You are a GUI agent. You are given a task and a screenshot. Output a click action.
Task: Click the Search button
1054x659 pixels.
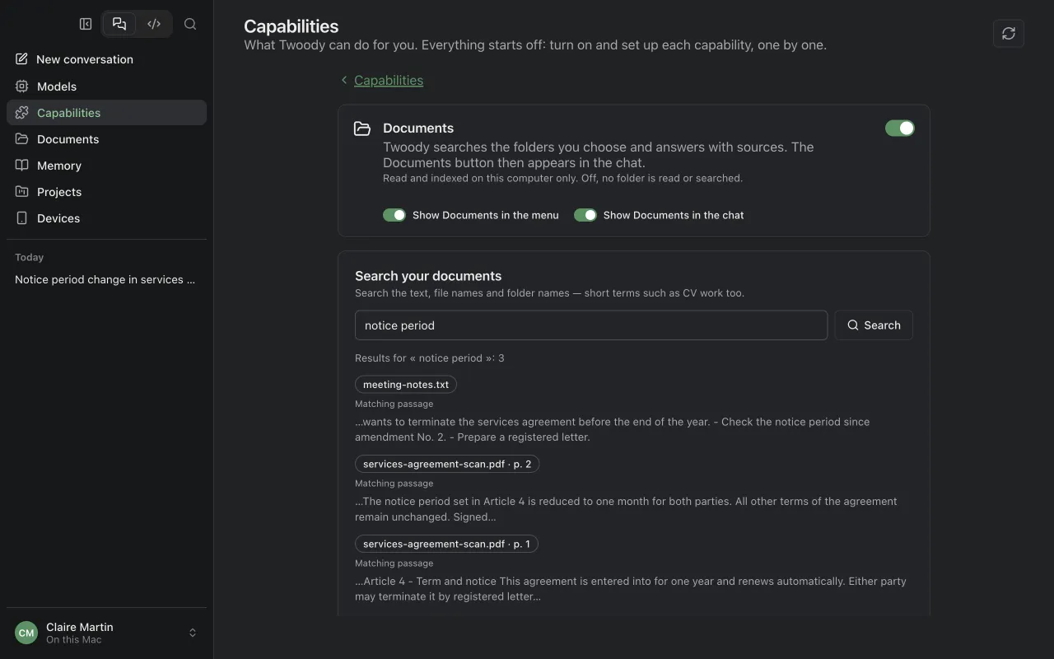874,325
